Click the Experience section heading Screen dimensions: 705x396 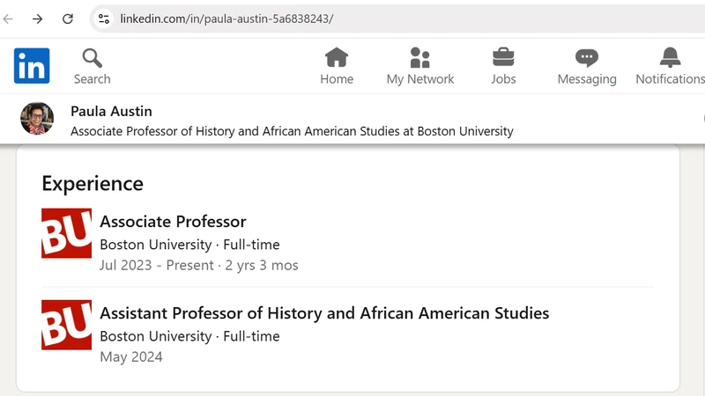[x=93, y=184]
